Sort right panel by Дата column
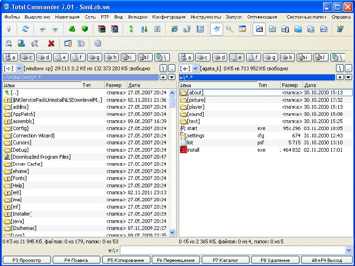This screenshot has width=355, height=266. (x=328, y=85)
